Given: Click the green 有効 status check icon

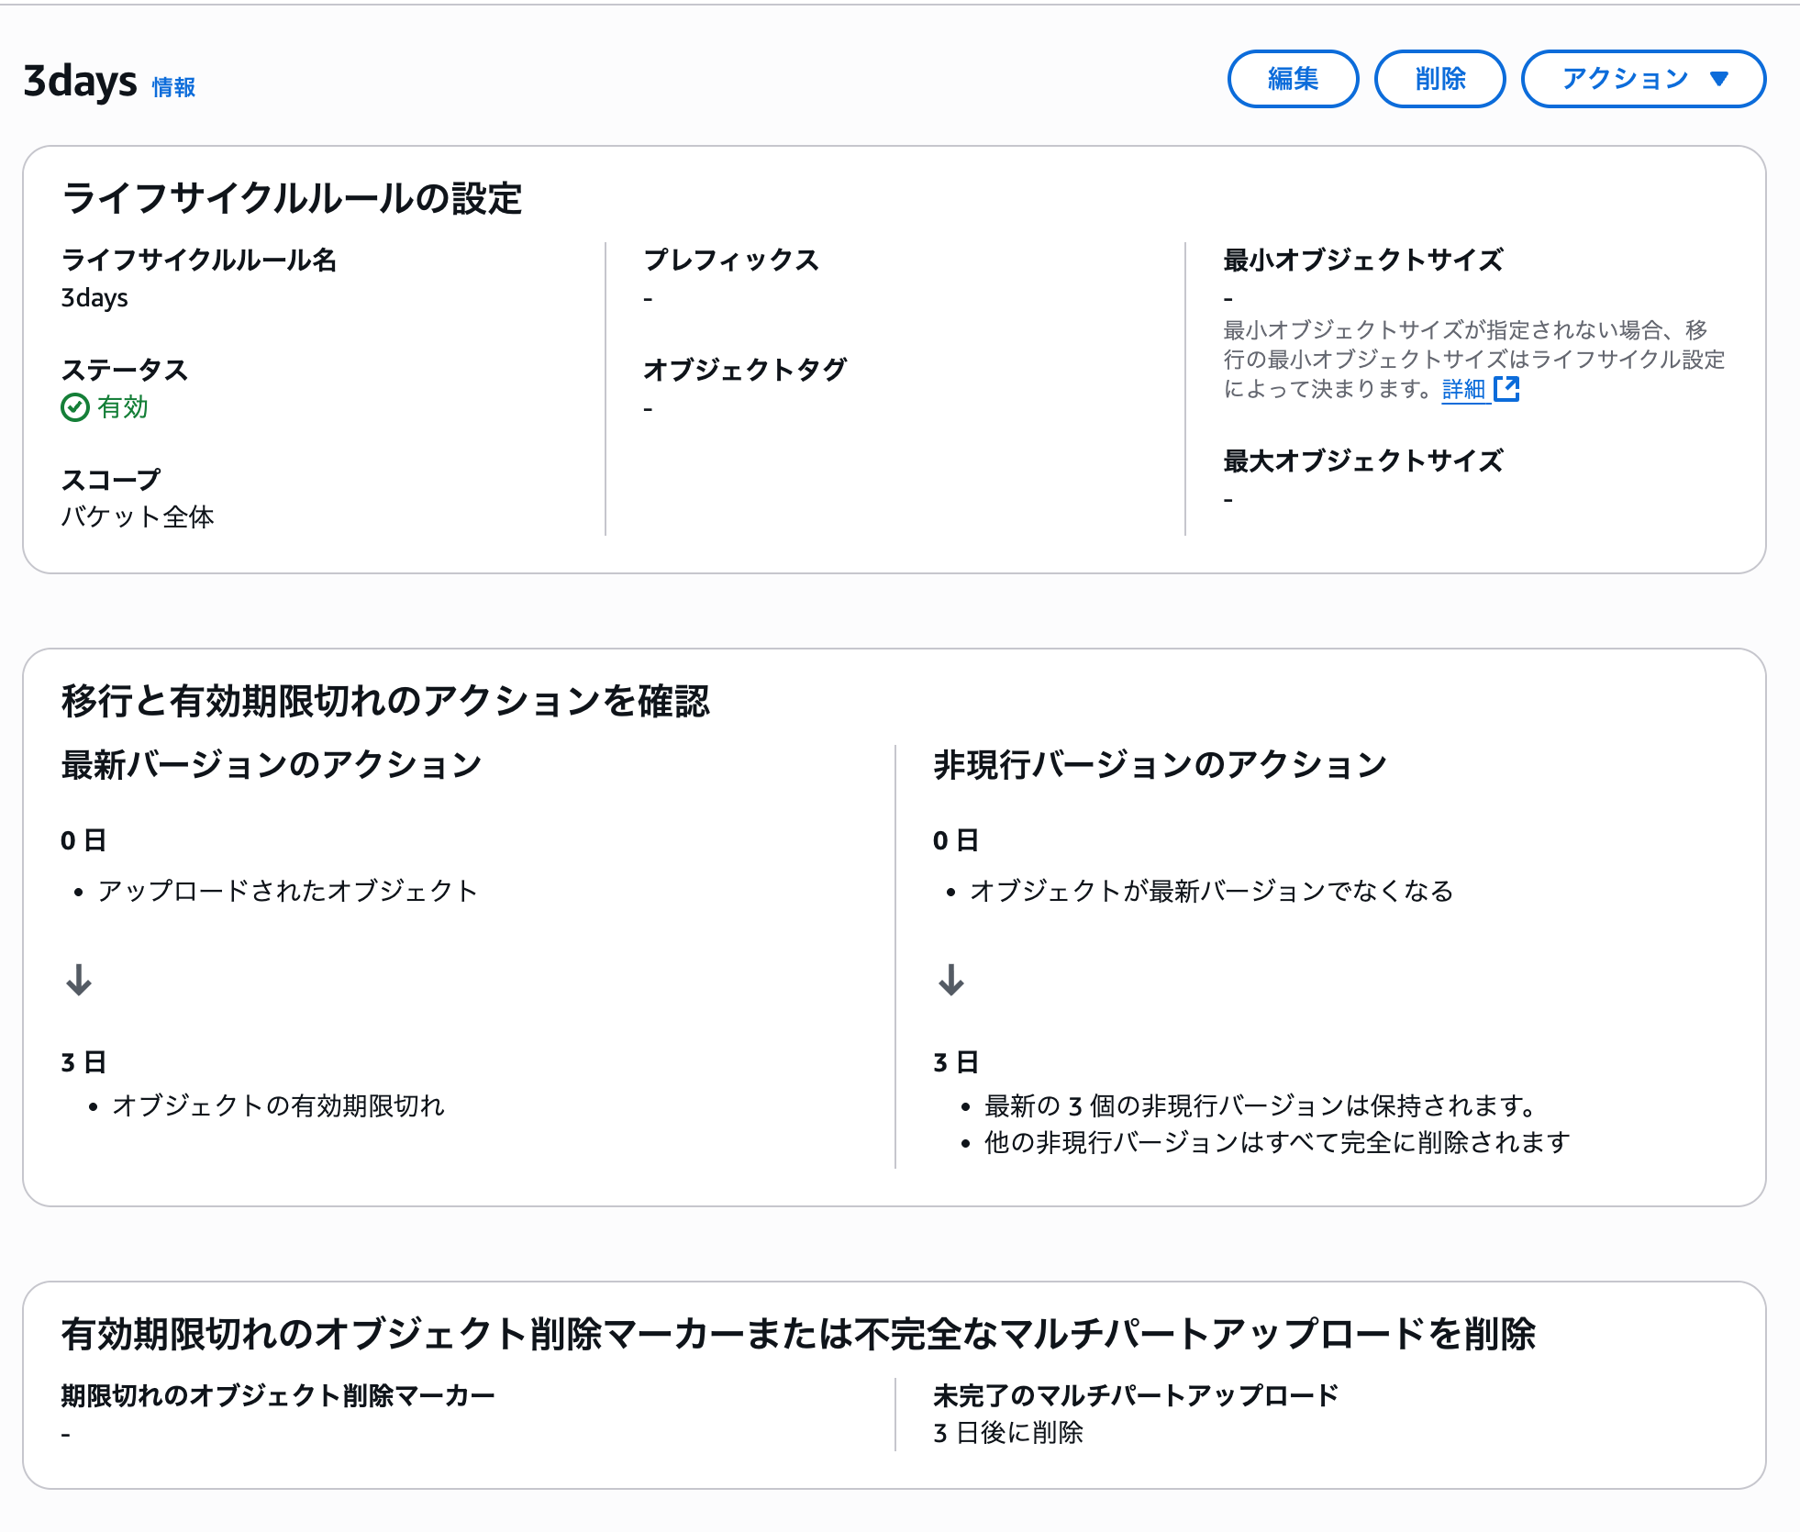Looking at the screenshot, I should point(74,407).
